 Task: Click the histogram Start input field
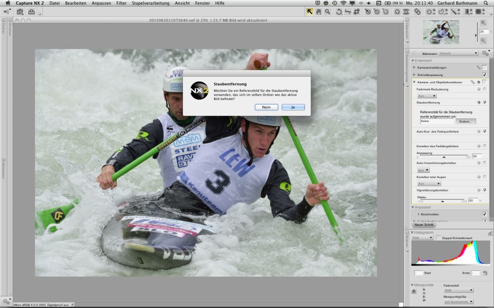point(418,273)
